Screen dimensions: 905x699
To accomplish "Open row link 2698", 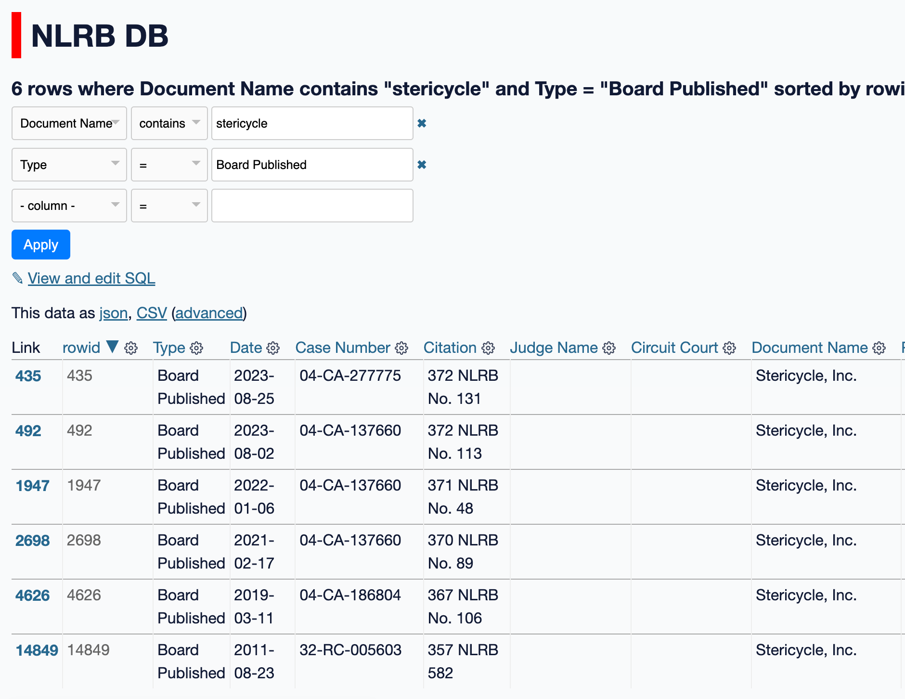I will [32, 541].
